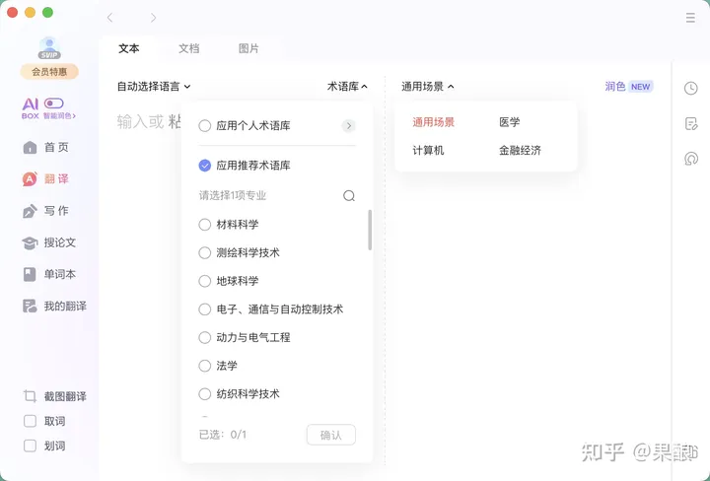The height and width of the screenshot is (481, 710).
Task: Open the notes edit icon on right
Action: [691, 123]
